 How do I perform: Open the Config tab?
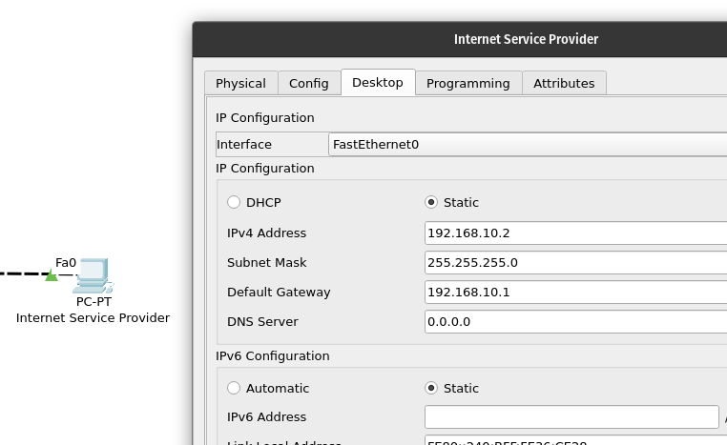point(309,83)
